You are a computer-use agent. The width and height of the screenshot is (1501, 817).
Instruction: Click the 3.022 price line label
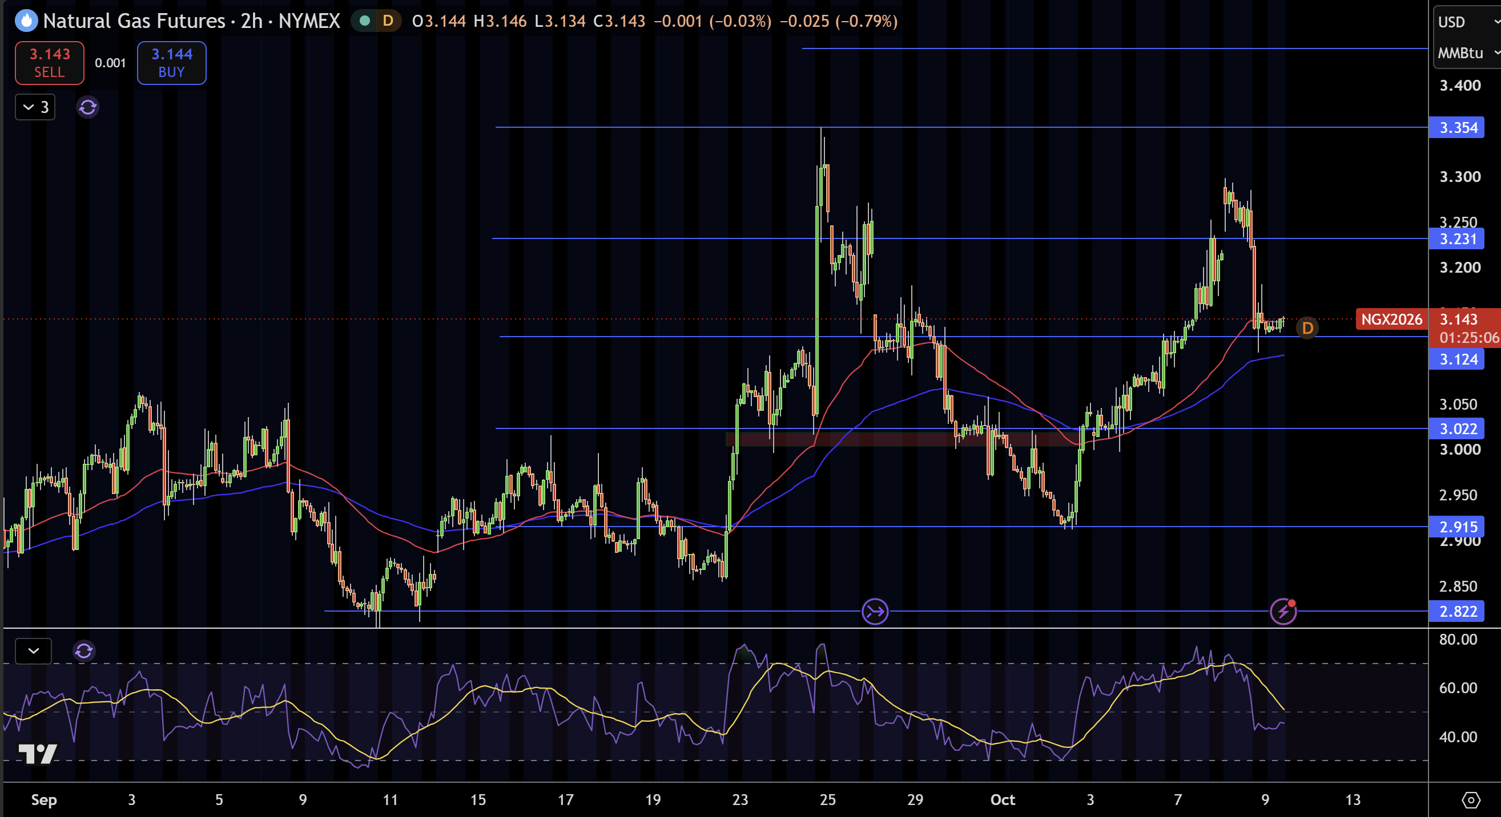click(x=1456, y=428)
